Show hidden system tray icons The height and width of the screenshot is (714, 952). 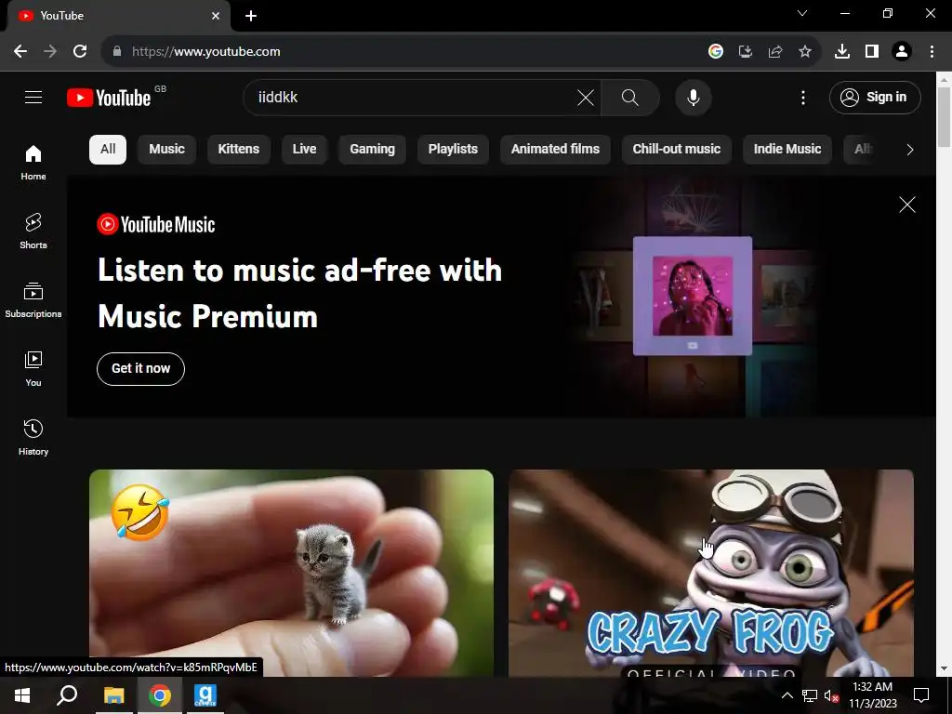787,695
